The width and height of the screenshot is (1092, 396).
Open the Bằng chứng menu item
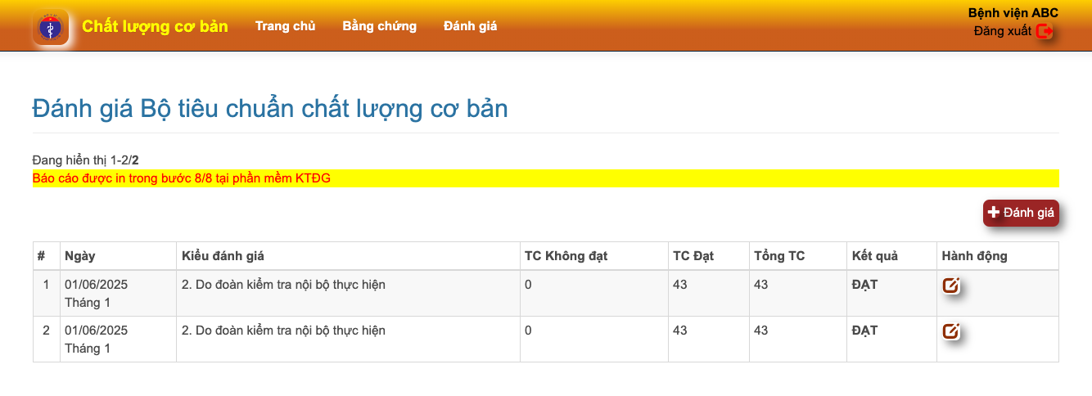pos(379,26)
